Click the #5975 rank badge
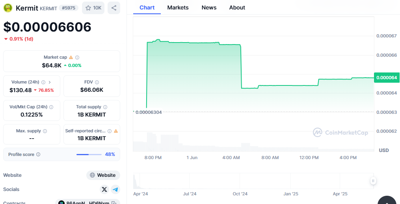 pyautogui.click(x=69, y=8)
